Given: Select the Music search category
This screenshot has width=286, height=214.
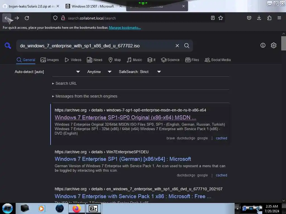Looking at the screenshot, I should pos(134,60).
